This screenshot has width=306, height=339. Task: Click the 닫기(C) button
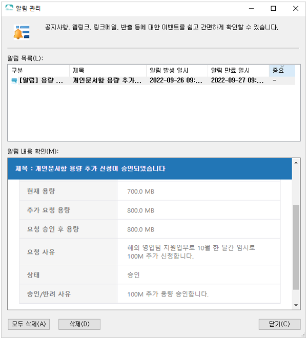pos(279,324)
